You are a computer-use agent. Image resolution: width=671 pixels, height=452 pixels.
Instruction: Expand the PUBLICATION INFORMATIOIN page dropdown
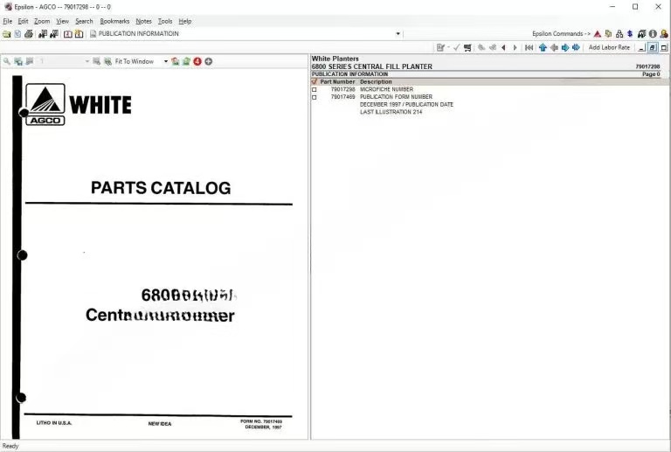click(398, 34)
